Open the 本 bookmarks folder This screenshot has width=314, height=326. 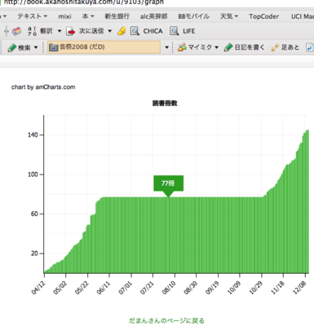[x=88, y=16]
